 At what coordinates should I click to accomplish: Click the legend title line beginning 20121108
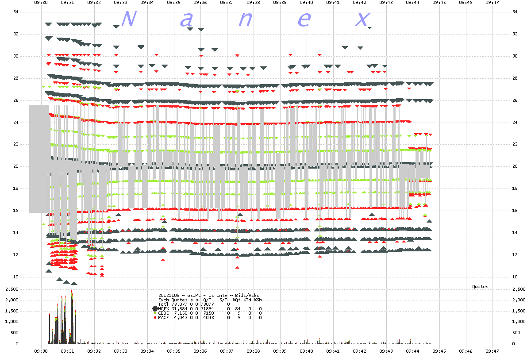click(209, 295)
